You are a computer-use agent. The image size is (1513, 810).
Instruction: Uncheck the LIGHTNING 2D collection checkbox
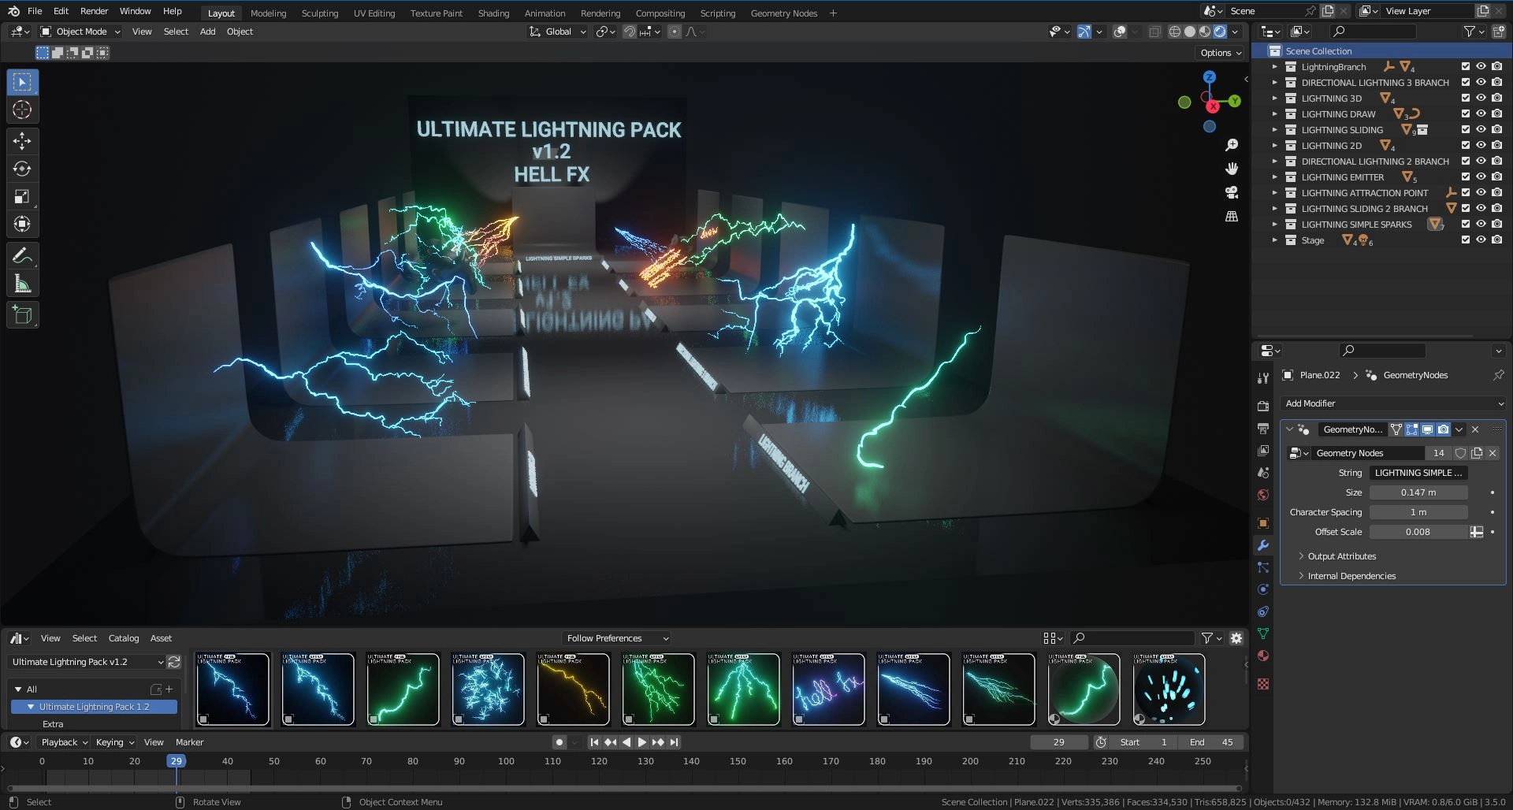(1466, 146)
